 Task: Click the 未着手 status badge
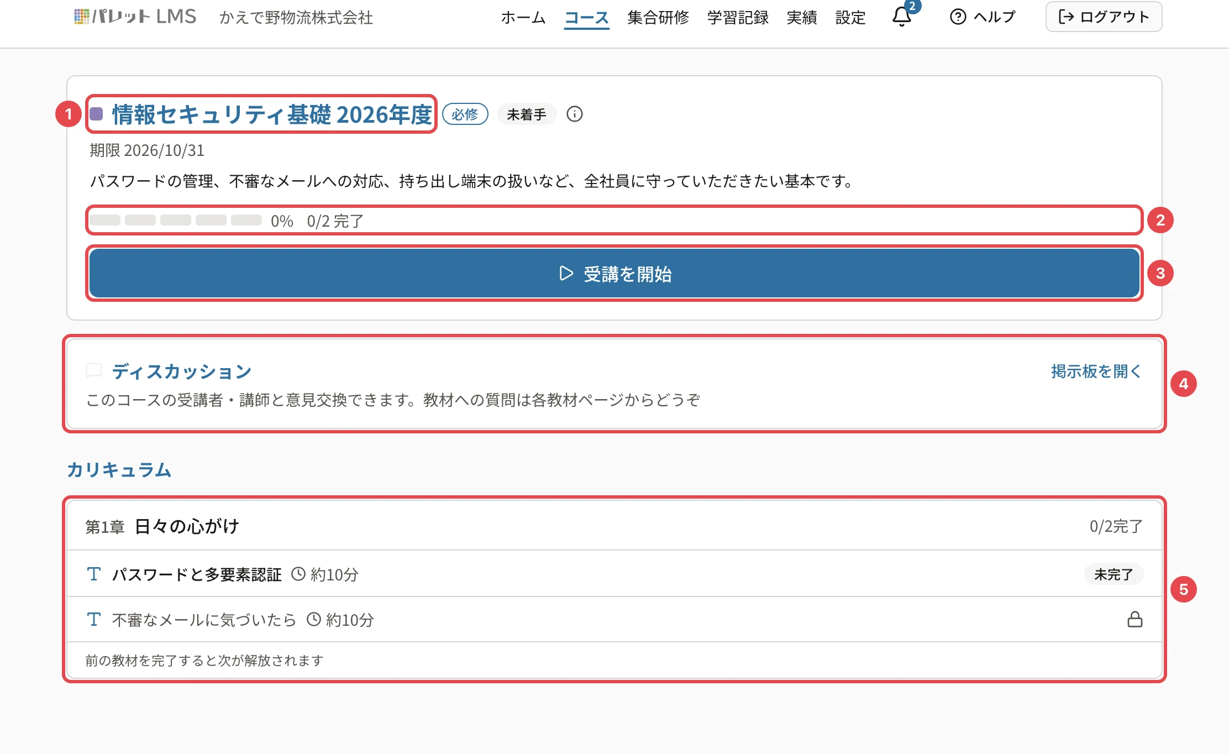[527, 114]
